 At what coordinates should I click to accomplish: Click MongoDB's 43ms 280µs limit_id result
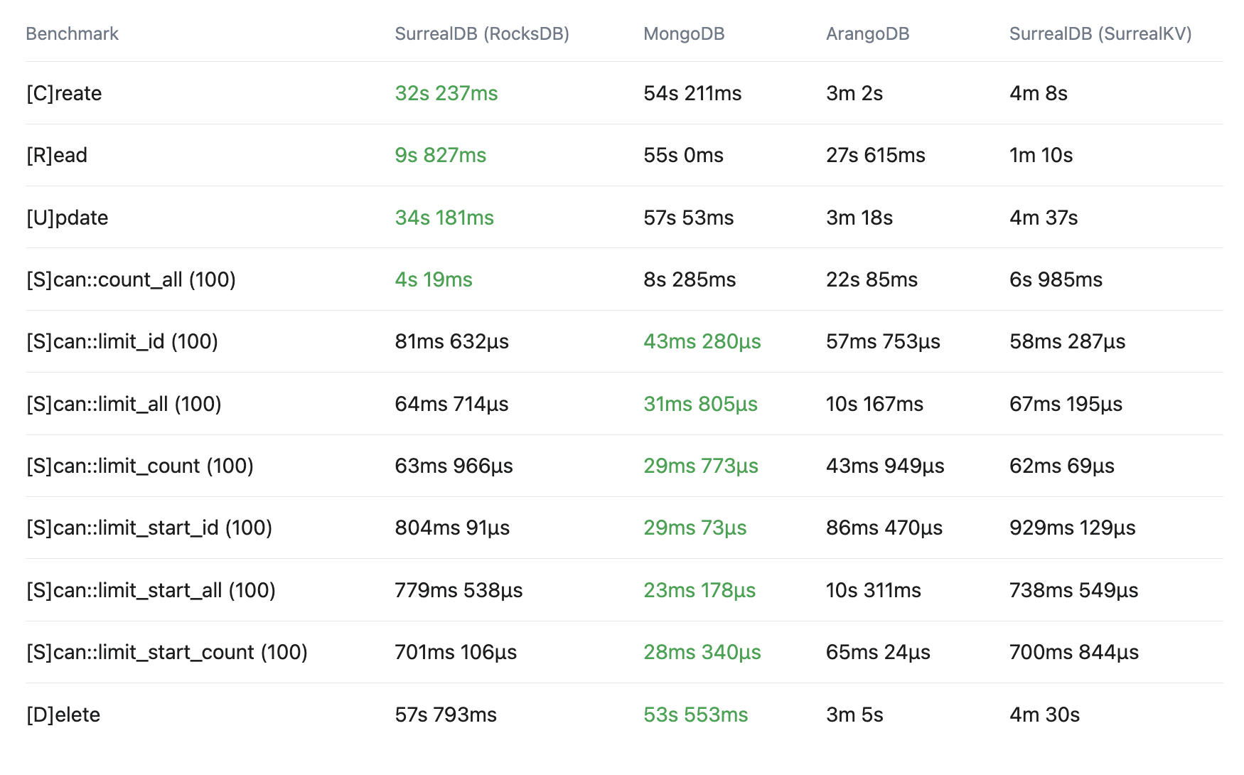[702, 341]
